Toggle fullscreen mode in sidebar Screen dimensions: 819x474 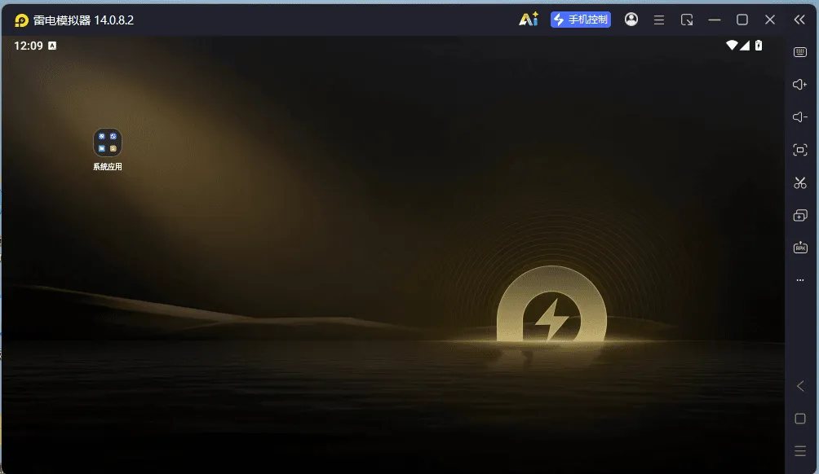tap(800, 150)
